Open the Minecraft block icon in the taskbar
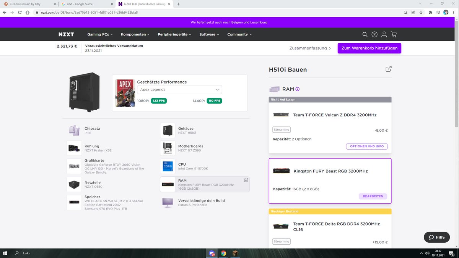The width and height of the screenshot is (459, 258). click(236, 253)
